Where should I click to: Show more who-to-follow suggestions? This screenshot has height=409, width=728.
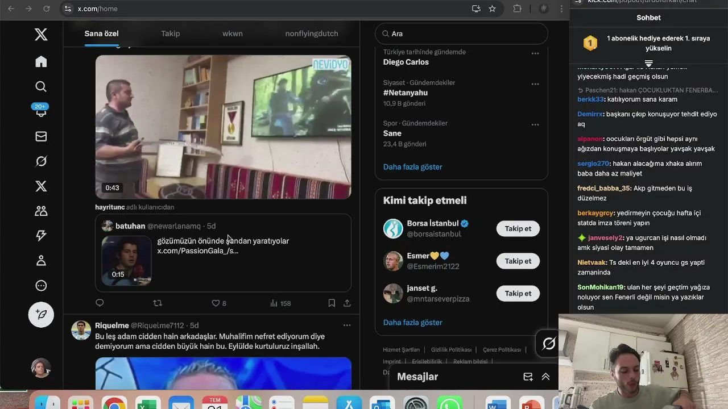[x=413, y=323]
